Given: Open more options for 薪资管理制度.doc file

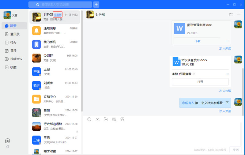Looking at the screenshot, I should [x=227, y=41].
